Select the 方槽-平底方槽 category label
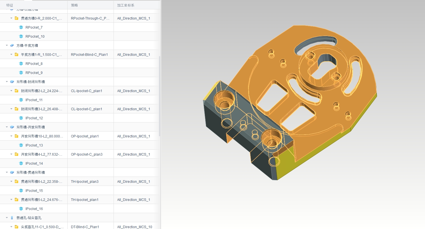425x229 pixels. tap(27, 45)
